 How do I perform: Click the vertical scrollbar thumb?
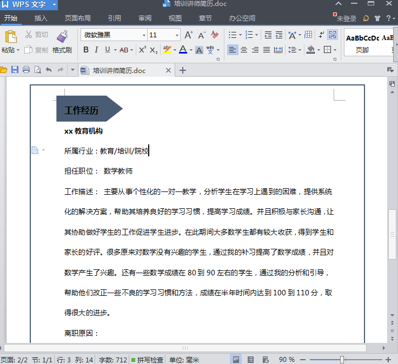(393, 234)
